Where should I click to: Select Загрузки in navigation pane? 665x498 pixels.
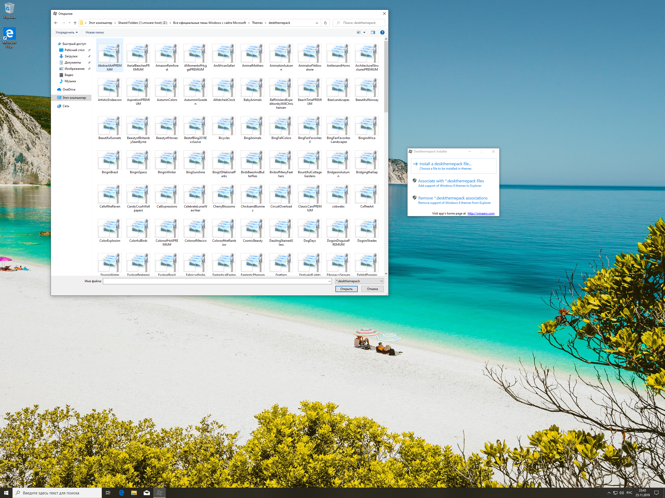click(x=71, y=57)
